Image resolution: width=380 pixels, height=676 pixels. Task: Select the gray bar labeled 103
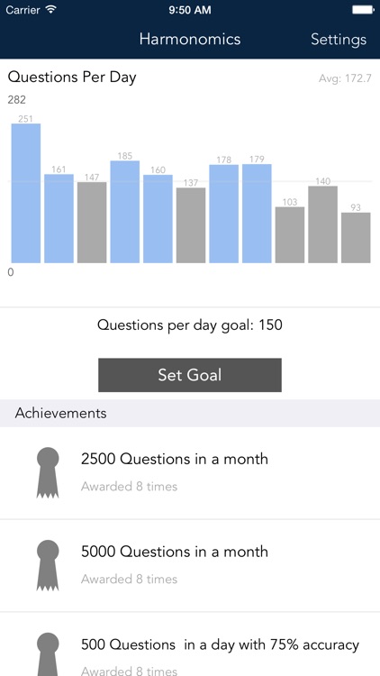click(x=290, y=235)
